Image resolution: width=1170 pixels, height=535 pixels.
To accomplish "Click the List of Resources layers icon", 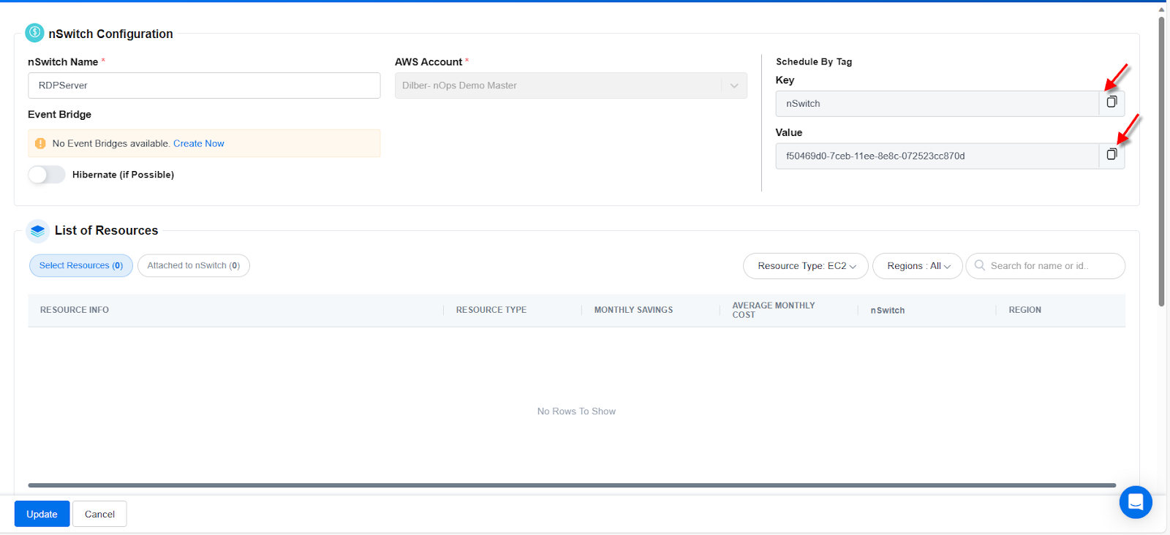I will point(38,230).
